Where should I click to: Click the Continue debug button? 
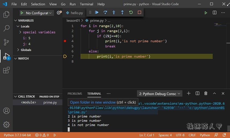coord(97,13)
